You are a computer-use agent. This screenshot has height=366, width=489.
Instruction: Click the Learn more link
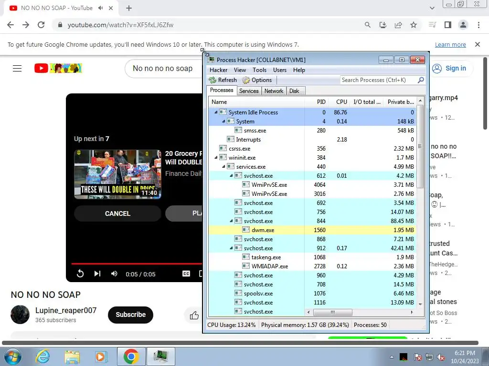pyautogui.click(x=450, y=44)
